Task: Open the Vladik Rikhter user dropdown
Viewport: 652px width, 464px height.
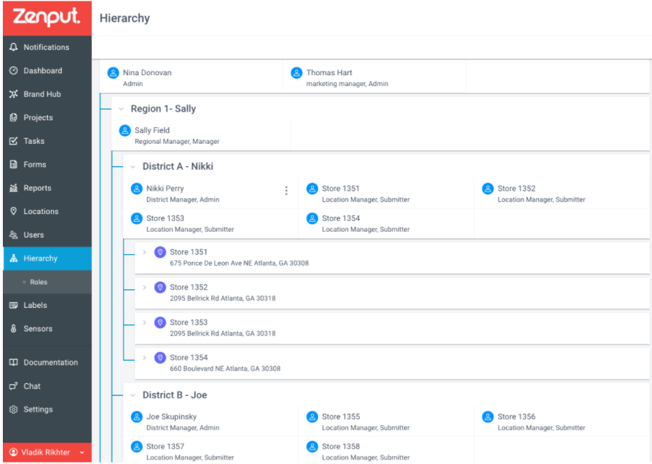Action: pyautogui.click(x=47, y=453)
